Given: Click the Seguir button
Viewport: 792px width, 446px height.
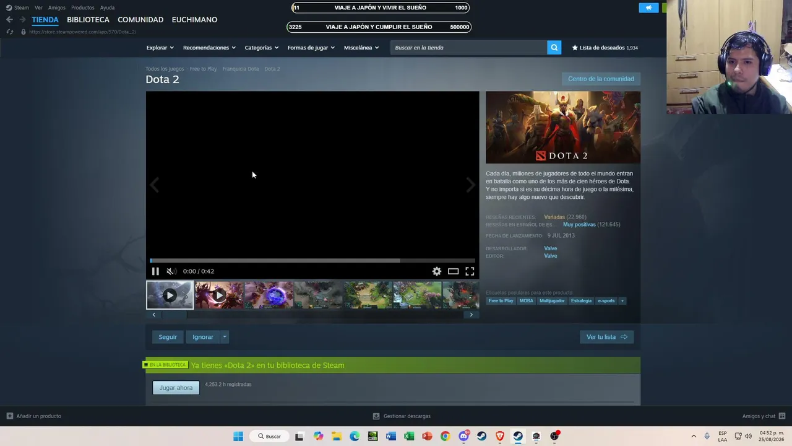Looking at the screenshot, I should [x=168, y=337].
